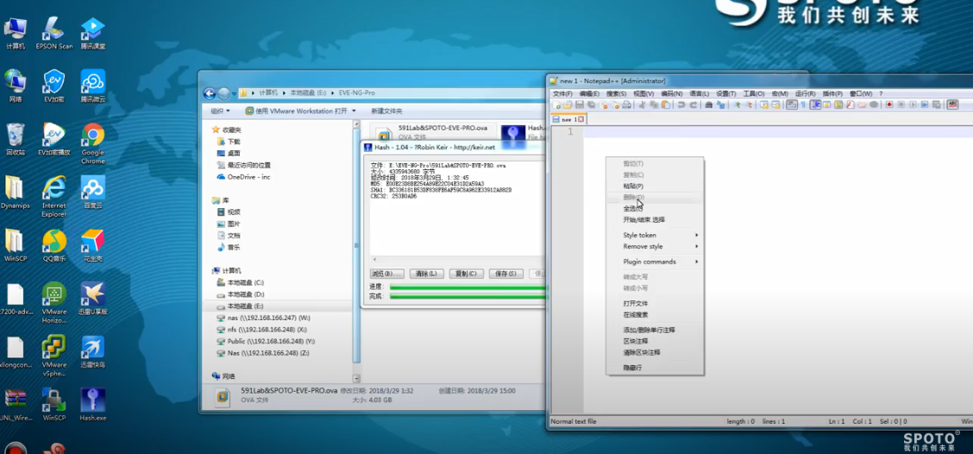
Task: Open 文件(F) menu in Notepad++
Action: (562, 93)
